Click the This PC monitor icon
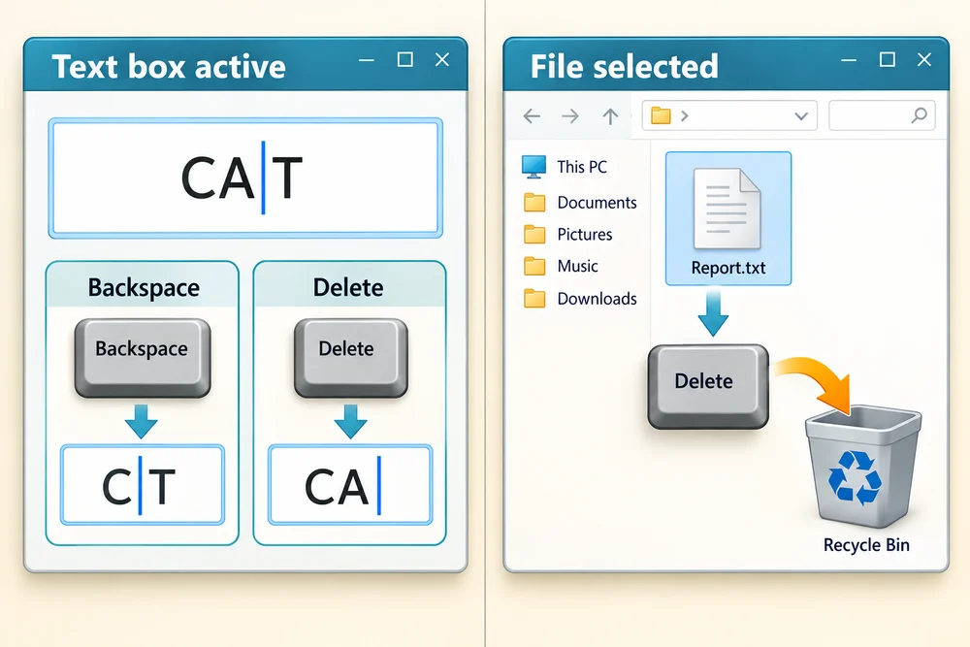This screenshot has height=647, width=970. 533,167
